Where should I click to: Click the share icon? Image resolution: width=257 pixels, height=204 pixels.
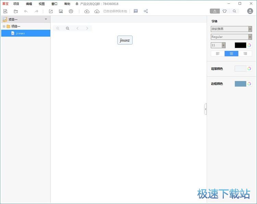[x=146, y=11]
